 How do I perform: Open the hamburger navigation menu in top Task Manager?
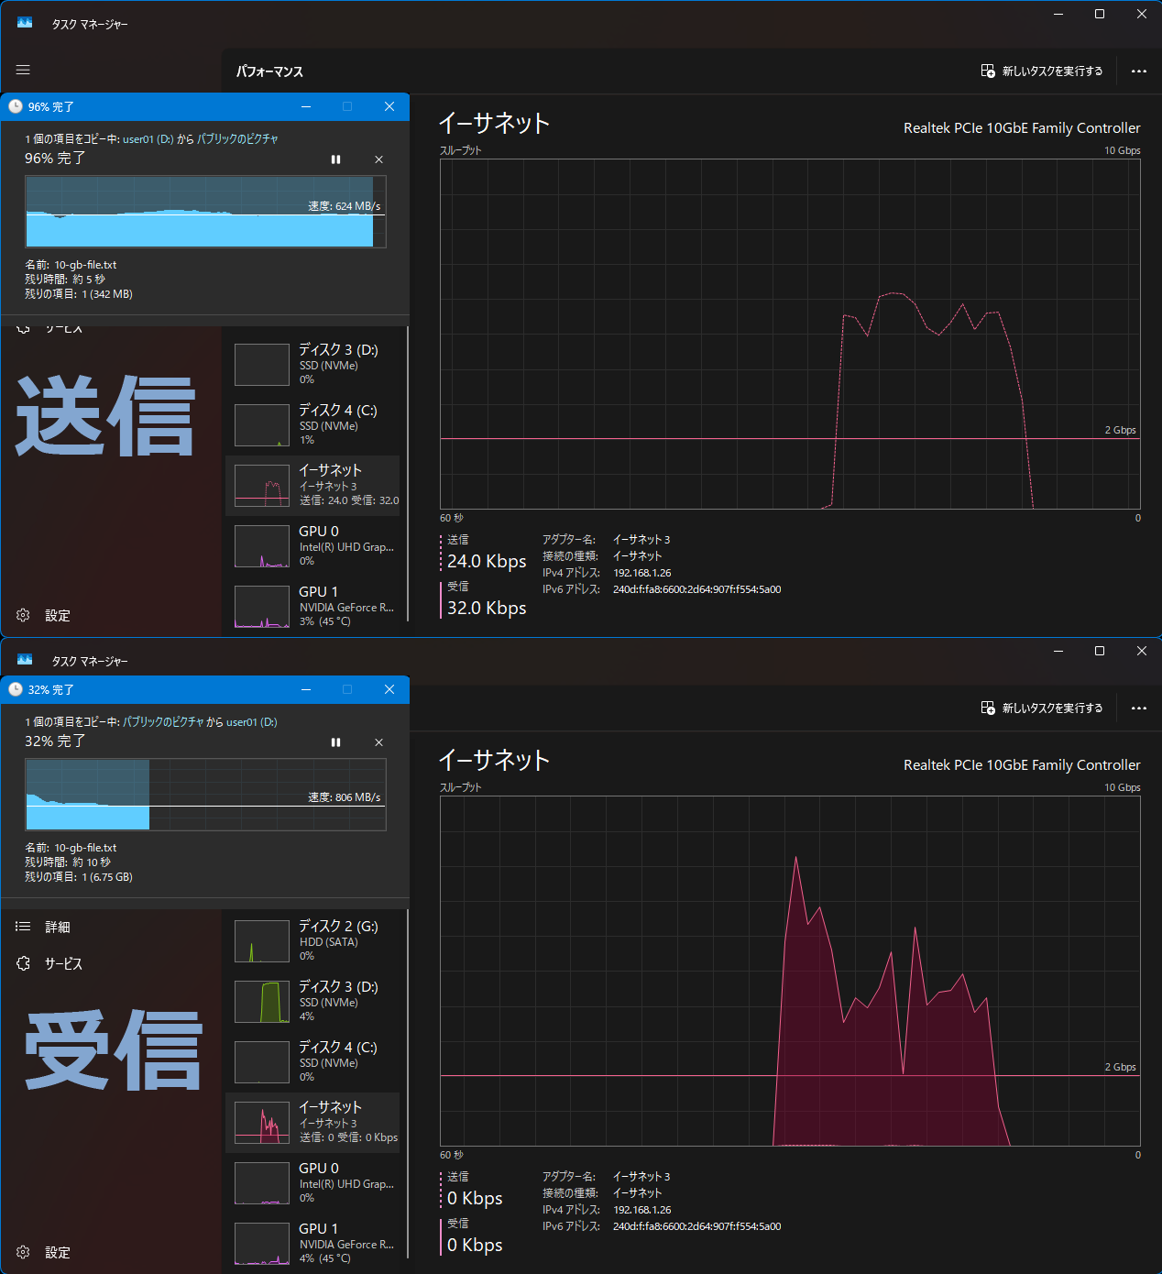click(23, 70)
